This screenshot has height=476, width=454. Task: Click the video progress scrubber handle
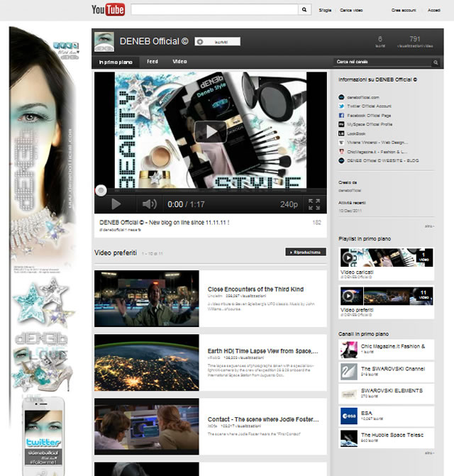(101, 191)
